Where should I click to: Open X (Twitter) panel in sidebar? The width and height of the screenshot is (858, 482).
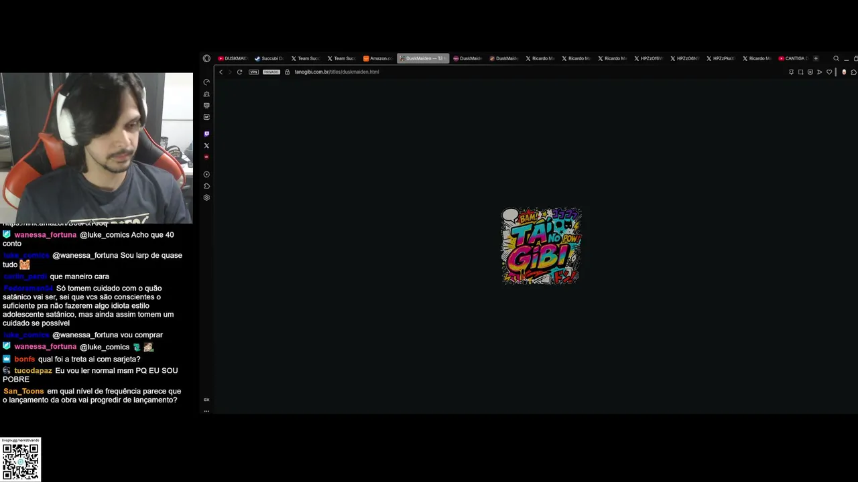(x=206, y=145)
